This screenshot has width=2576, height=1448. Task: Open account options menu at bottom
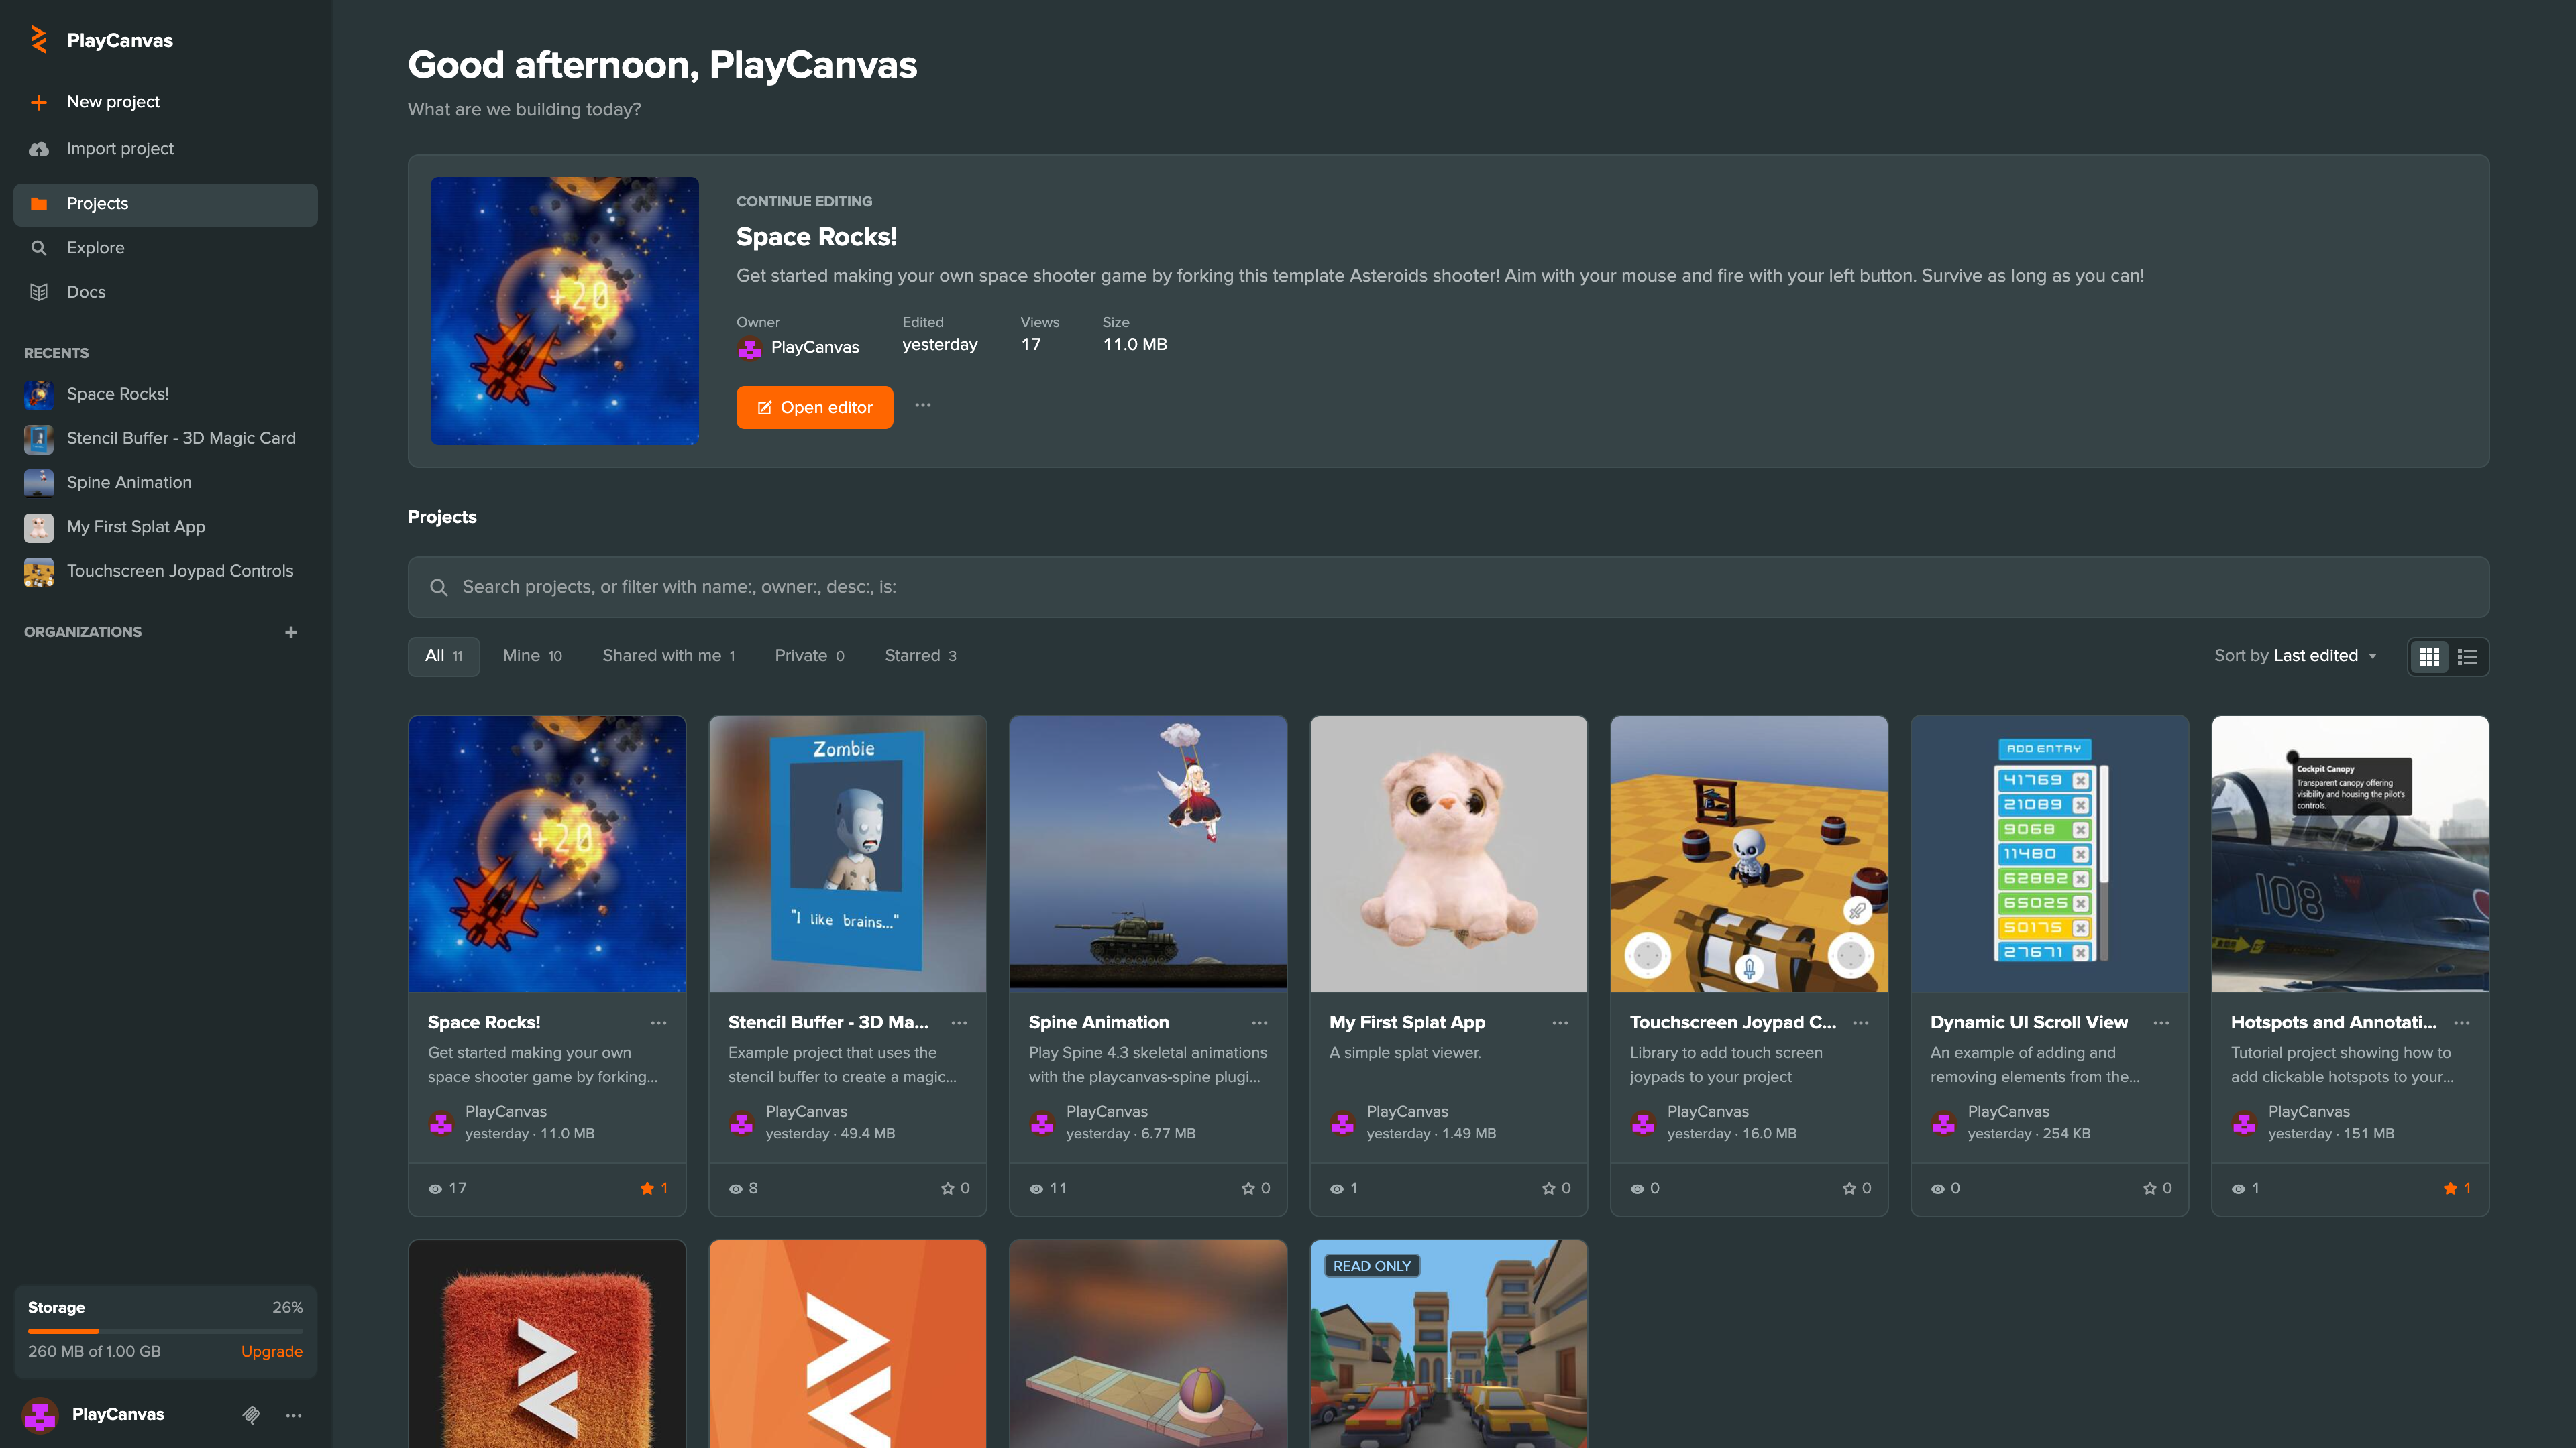pos(294,1414)
